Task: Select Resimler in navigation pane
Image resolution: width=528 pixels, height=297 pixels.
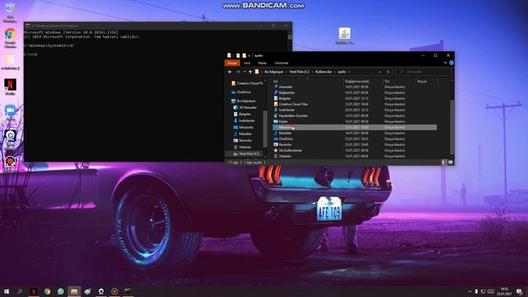Action: 243,140
